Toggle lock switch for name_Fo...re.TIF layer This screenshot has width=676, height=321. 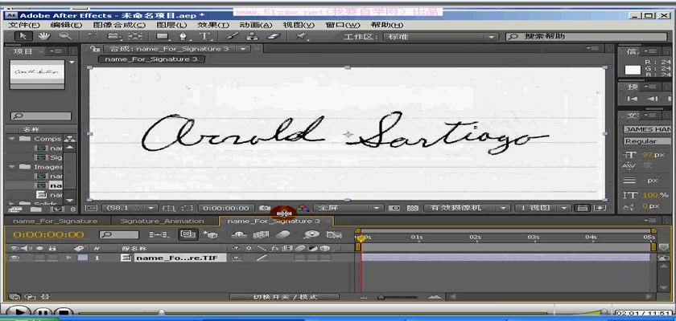[x=52, y=258]
